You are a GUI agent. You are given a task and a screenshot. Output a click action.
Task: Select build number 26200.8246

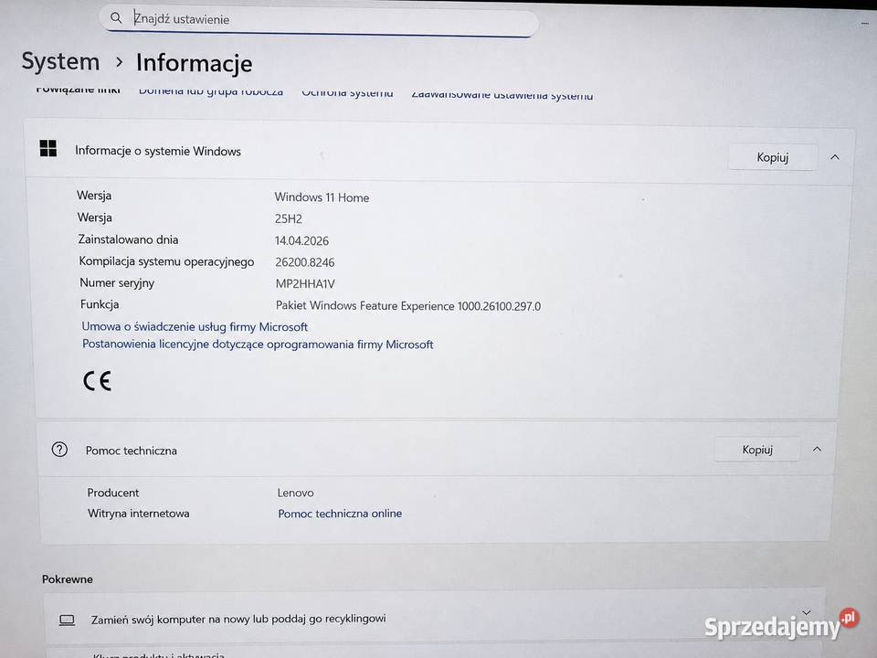[305, 262]
